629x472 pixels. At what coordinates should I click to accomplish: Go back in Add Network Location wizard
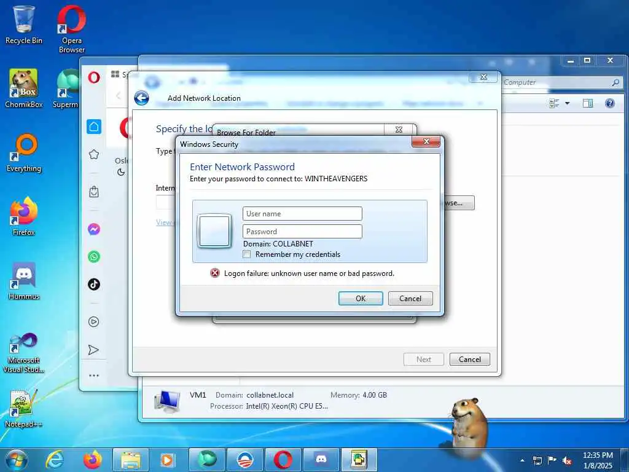click(141, 98)
